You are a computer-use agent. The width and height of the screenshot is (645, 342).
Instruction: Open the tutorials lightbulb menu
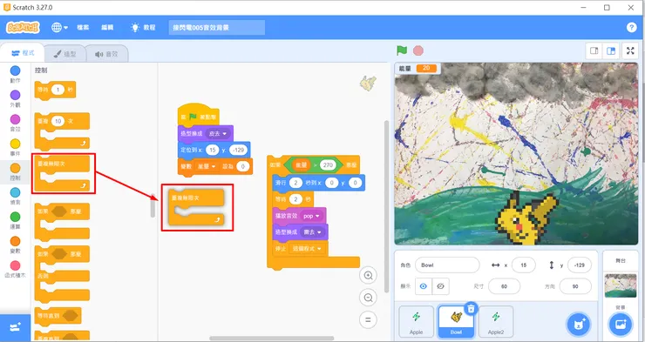coord(143,28)
